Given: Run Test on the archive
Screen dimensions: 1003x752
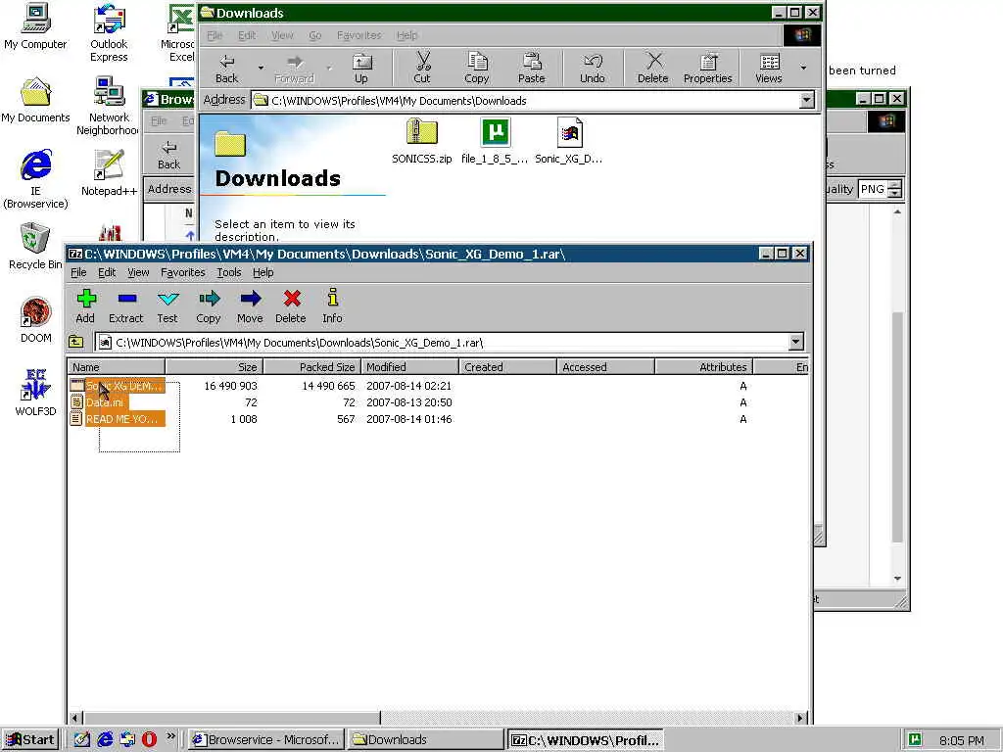Looking at the screenshot, I should (167, 306).
